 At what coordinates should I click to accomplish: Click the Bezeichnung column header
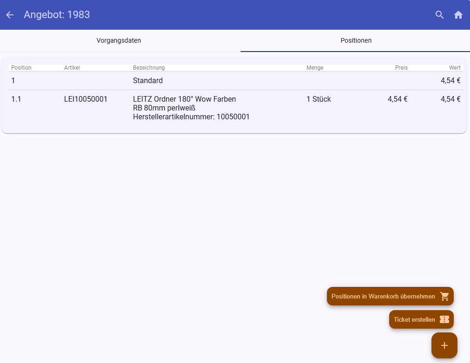tap(149, 68)
